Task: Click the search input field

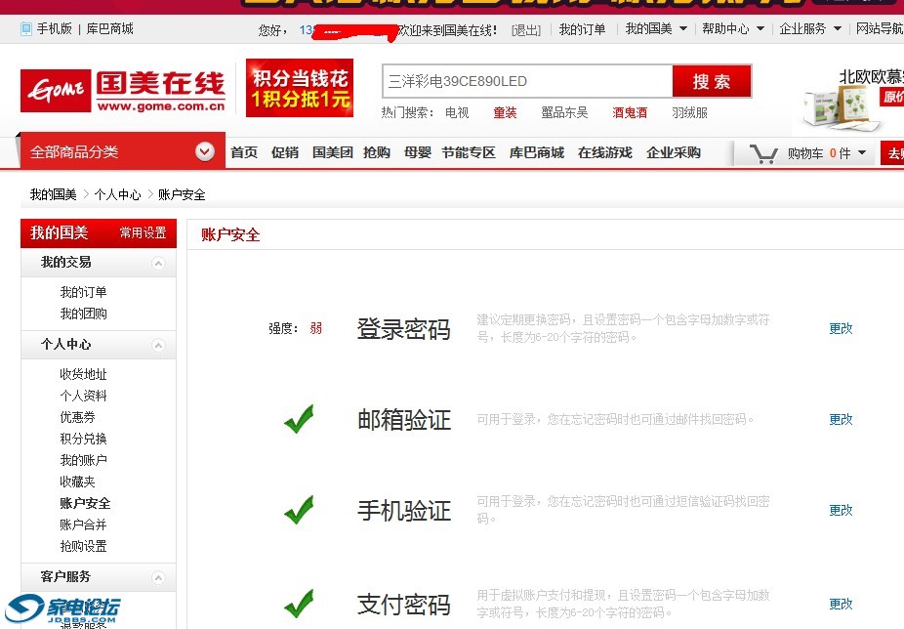Action: tap(527, 81)
